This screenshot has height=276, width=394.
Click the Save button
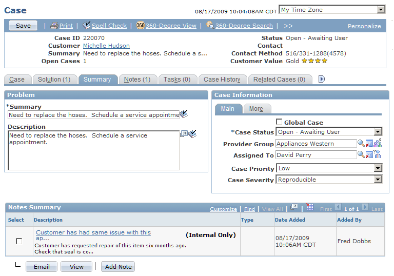(23, 25)
